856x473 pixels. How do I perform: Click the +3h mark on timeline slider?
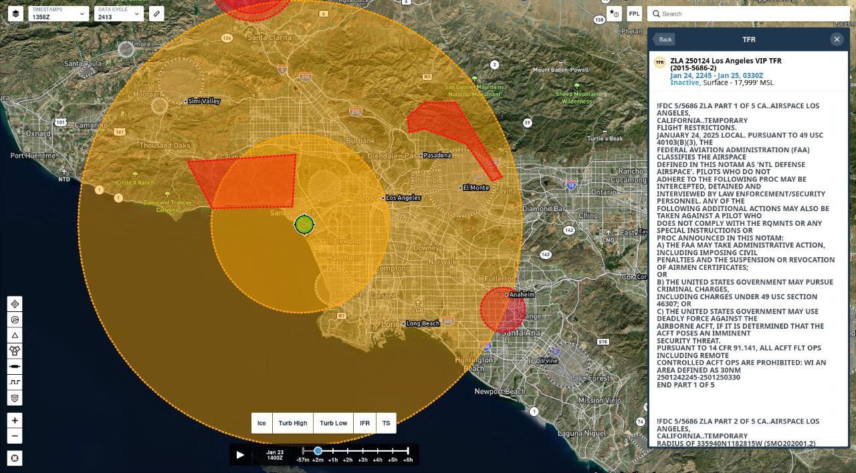click(362, 451)
